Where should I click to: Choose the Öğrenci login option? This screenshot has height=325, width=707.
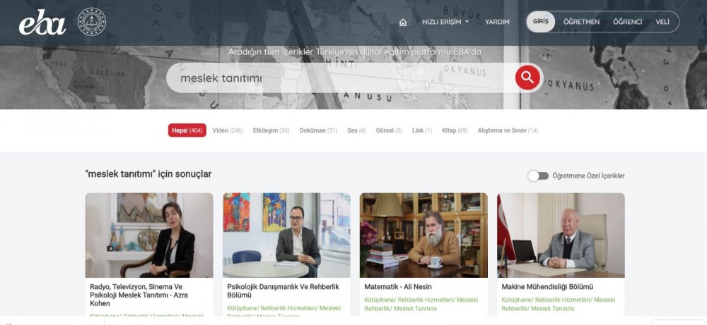coord(627,22)
